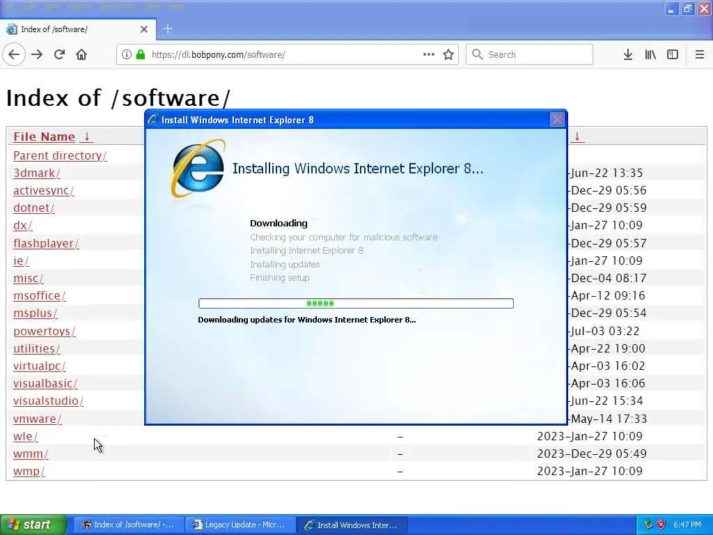Open the powertoys/ folder link

[44, 331]
